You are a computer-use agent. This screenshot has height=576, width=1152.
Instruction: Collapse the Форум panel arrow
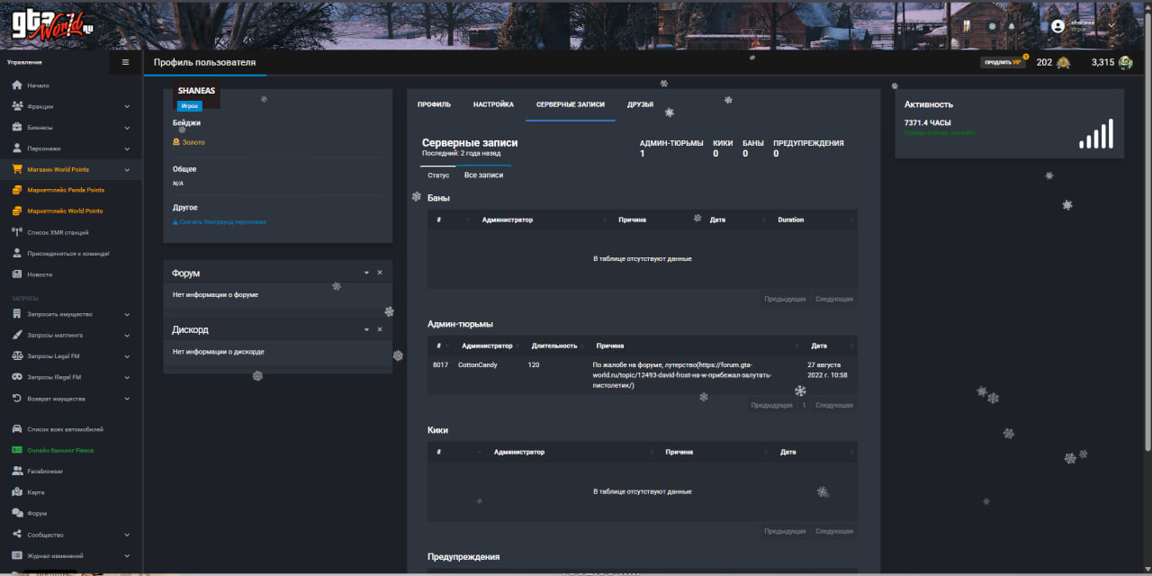[x=366, y=273]
